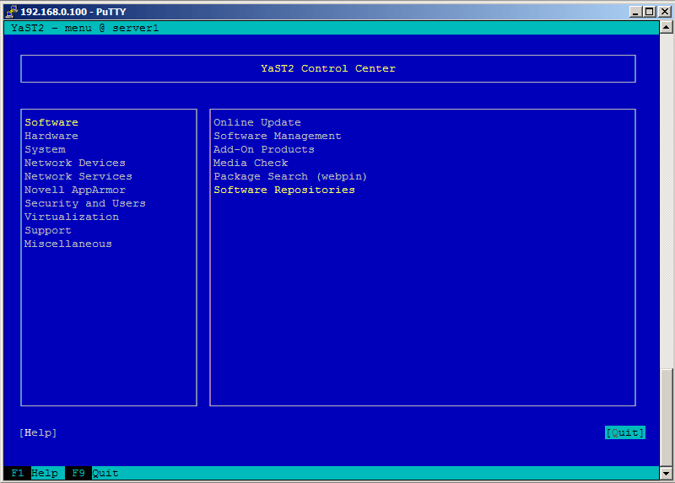Click F1 Help in bottom bar
675x483 pixels.
pyautogui.click(x=35, y=473)
